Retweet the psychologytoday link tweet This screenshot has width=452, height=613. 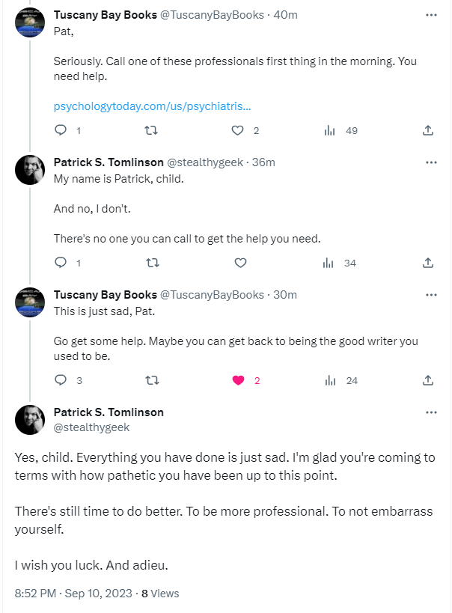pyautogui.click(x=150, y=130)
